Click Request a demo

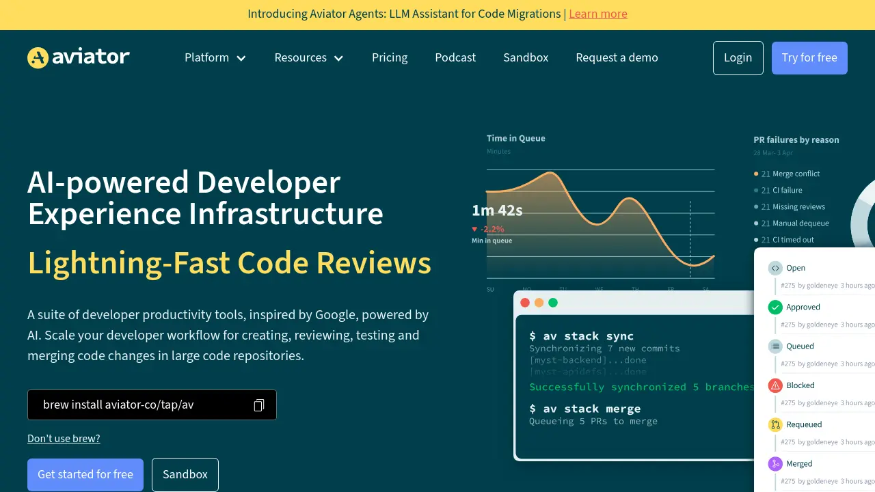tap(617, 57)
